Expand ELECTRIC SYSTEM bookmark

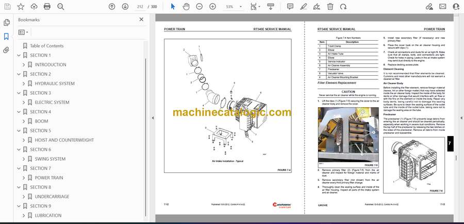(x=24, y=102)
